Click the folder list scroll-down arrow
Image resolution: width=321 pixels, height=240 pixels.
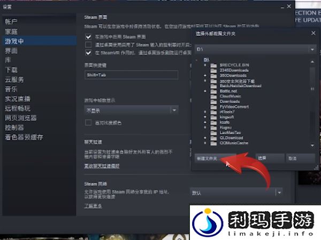312,145
